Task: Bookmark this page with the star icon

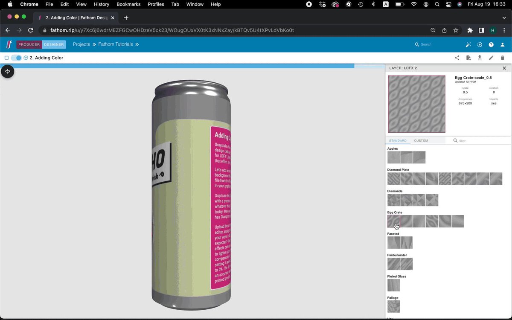Action: click(456, 30)
